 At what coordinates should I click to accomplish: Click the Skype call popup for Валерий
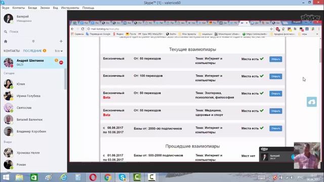pyautogui.click(x=276, y=155)
